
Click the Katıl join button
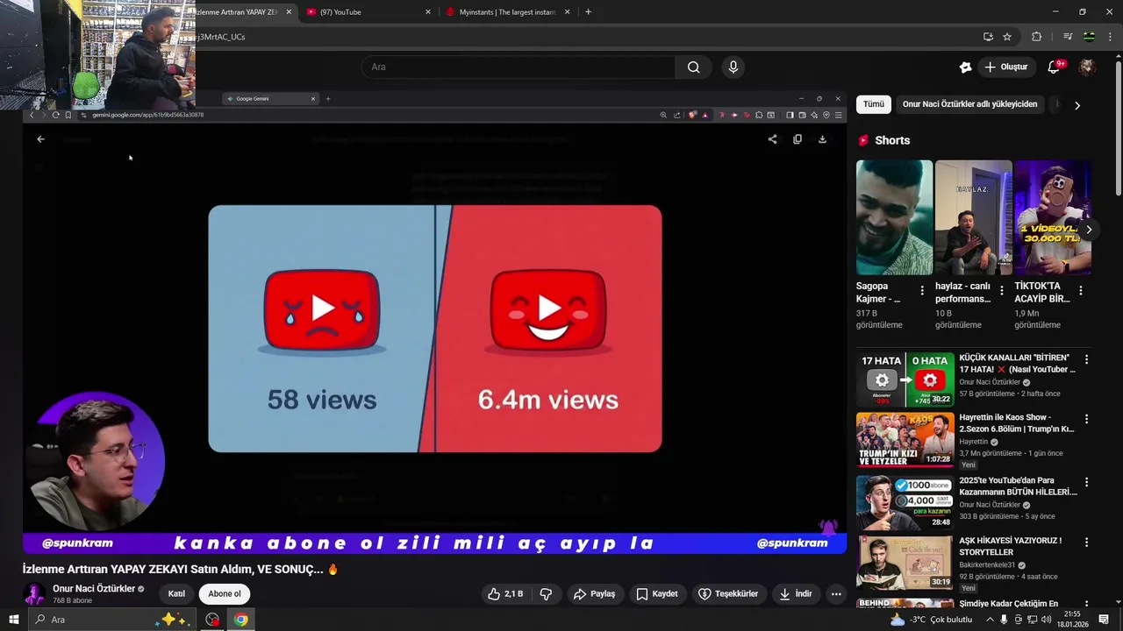176,593
